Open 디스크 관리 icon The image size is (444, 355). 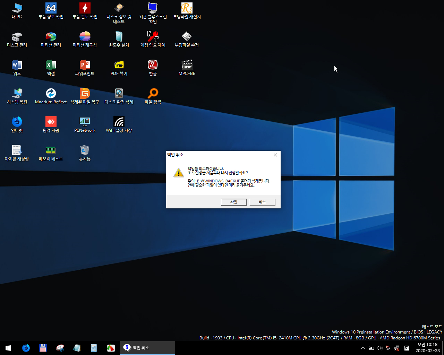17,40
